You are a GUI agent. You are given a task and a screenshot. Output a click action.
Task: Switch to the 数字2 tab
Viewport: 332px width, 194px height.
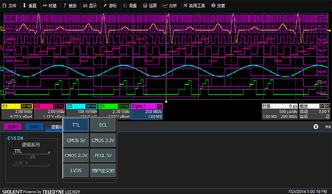[35, 127]
